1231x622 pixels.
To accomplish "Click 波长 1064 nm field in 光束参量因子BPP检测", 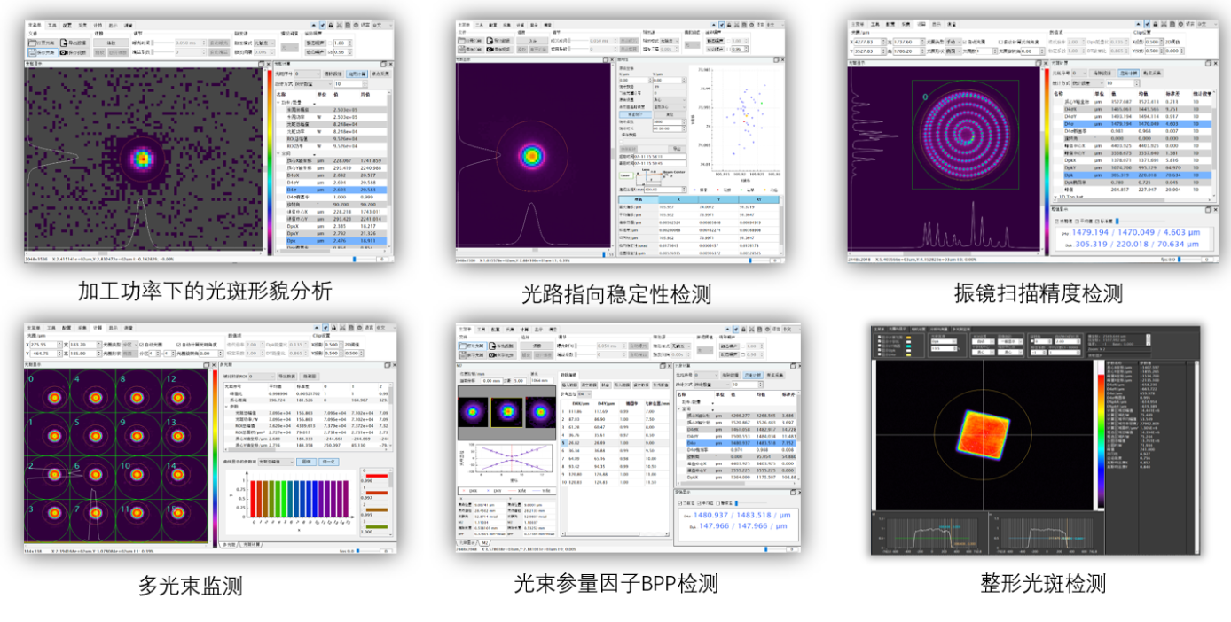I will pos(542,381).
